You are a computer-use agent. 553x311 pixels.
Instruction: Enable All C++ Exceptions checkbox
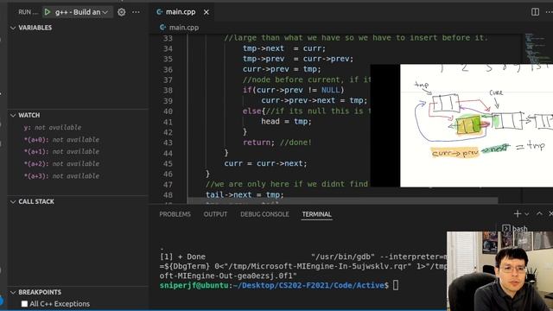coord(24,303)
